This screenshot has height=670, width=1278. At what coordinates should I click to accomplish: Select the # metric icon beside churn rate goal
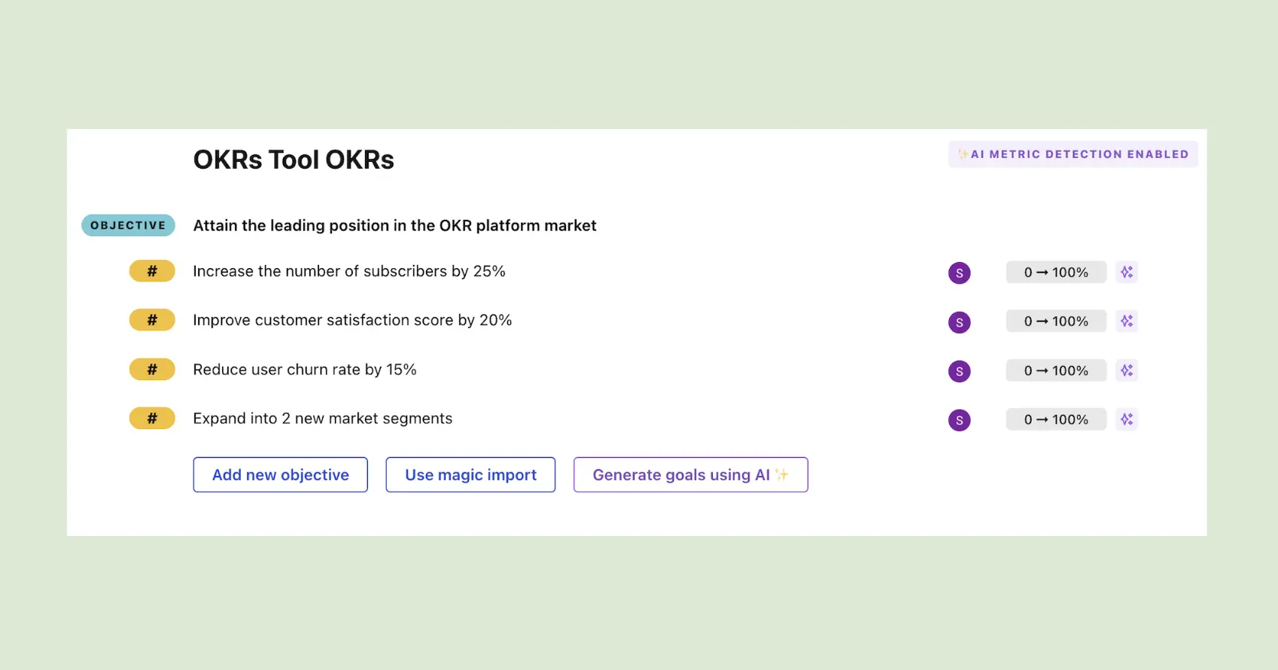point(152,369)
